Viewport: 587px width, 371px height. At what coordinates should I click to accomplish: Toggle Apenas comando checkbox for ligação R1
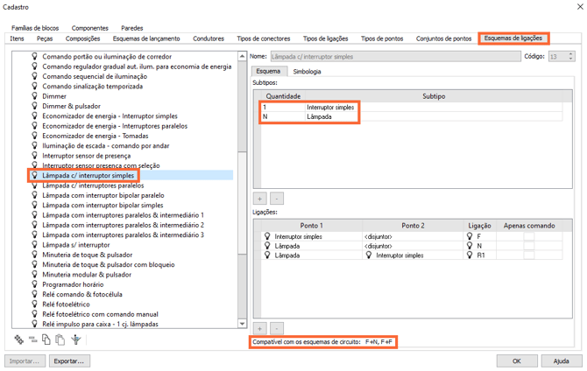point(528,255)
